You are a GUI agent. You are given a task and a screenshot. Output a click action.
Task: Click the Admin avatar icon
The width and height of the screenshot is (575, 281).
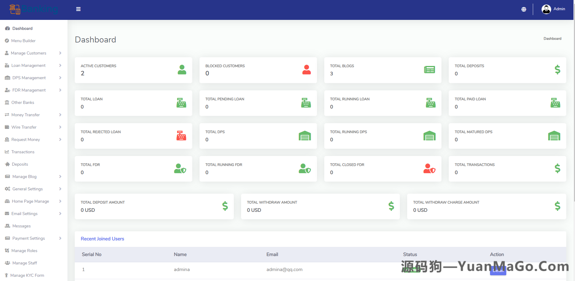(546, 9)
